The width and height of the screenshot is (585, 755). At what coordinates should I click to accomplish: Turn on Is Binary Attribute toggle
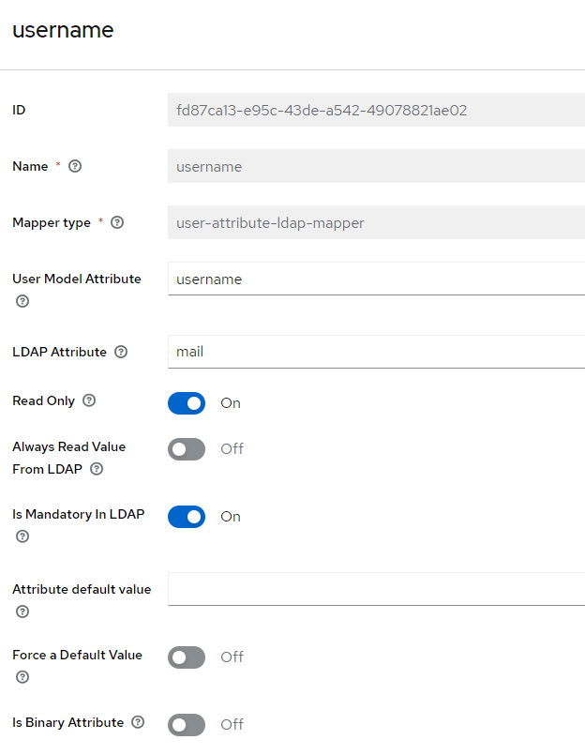point(187,725)
